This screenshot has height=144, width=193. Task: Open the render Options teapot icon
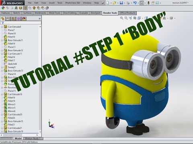[x=39, y=8]
